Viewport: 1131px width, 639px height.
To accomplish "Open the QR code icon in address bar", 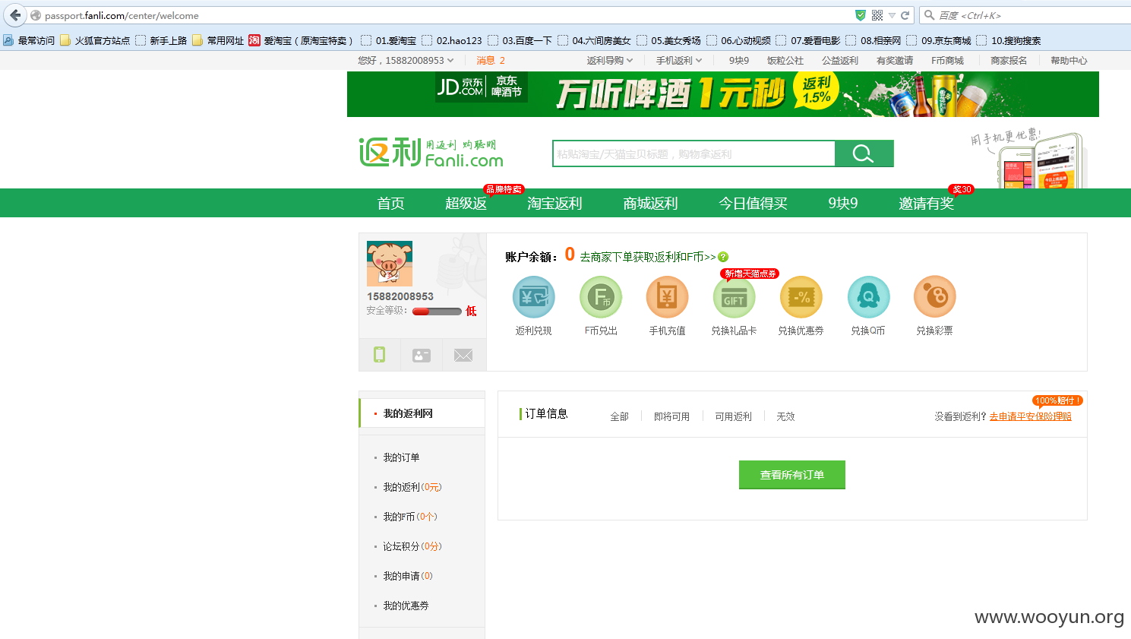I will [877, 15].
